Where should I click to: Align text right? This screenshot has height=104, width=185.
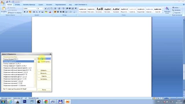[61, 12]
